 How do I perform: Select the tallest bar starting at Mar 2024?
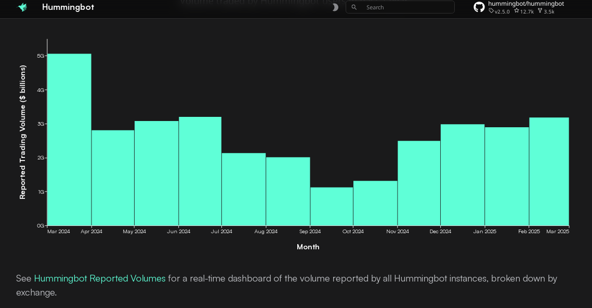pos(69,140)
